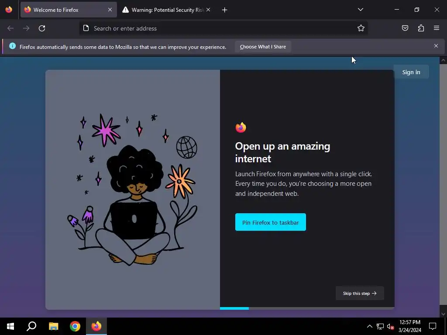Image resolution: width=447 pixels, height=335 pixels.
Task: Click Choose What I Share button
Action: click(263, 47)
